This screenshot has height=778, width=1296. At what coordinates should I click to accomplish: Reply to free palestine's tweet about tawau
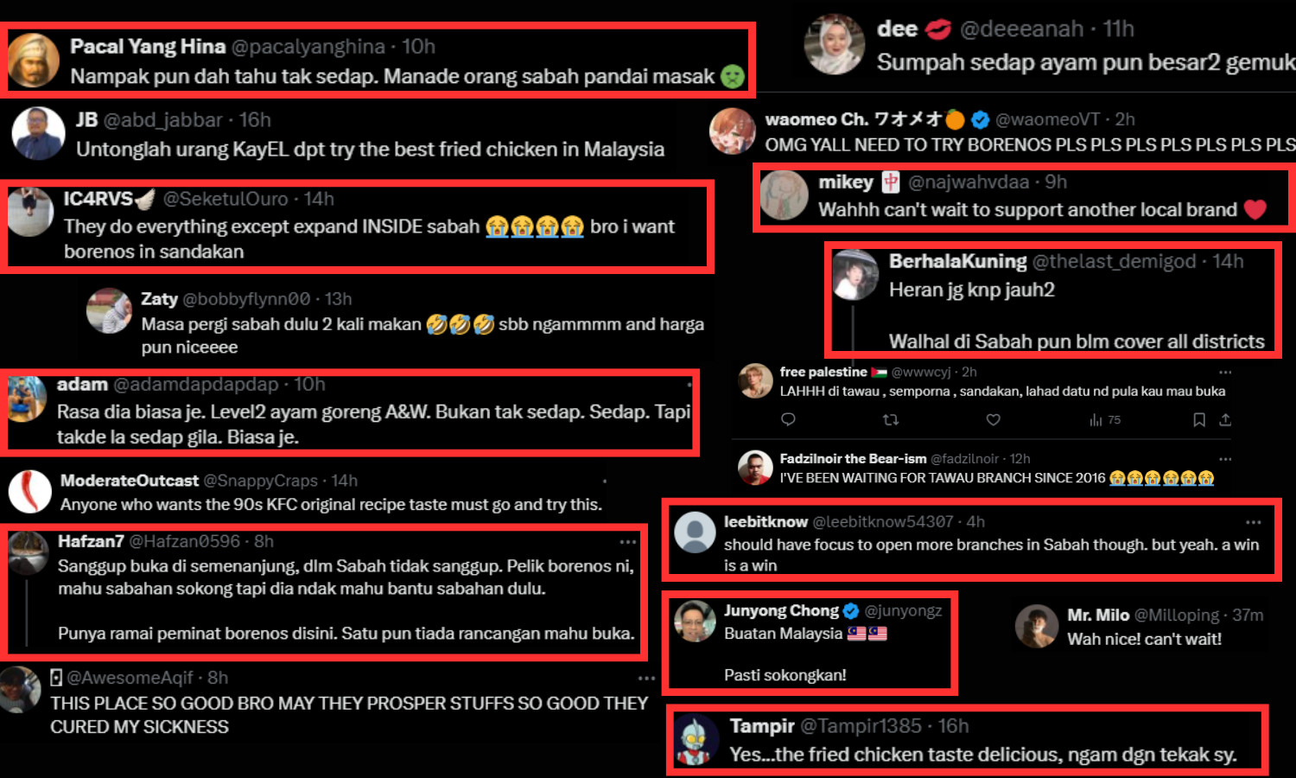[x=788, y=420]
